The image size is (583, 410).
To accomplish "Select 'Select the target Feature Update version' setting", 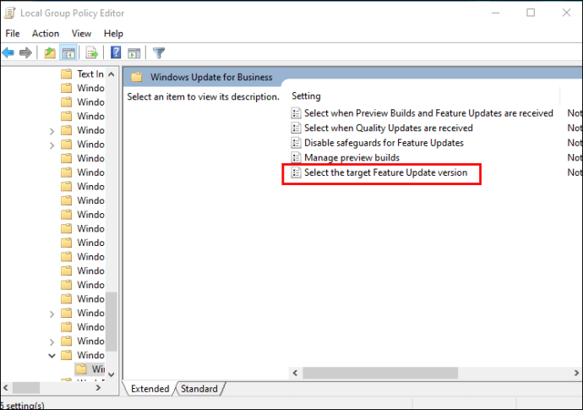I will (x=385, y=172).
